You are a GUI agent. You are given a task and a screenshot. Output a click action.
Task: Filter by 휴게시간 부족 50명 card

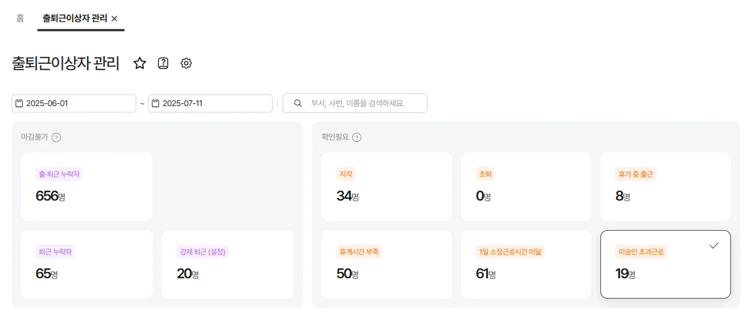pos(386,264)
